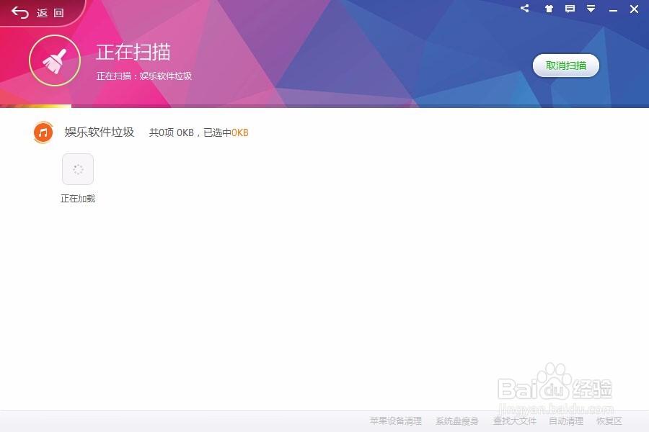Viewport: 649px width, 432px height.
Task: Click the orange music category icon
Action: point(43,132)
